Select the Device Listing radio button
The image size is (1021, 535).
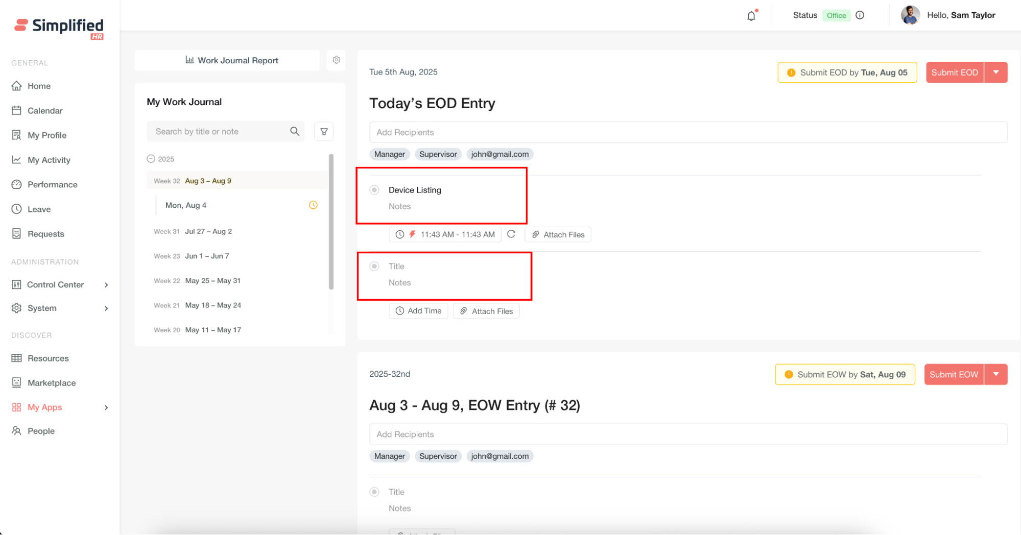click(x=374, y=190)
